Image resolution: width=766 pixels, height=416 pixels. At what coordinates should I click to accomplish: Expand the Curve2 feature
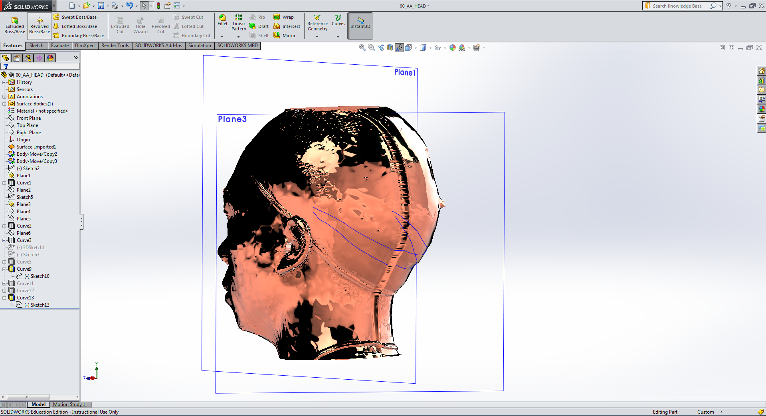(x=4, y=226)
